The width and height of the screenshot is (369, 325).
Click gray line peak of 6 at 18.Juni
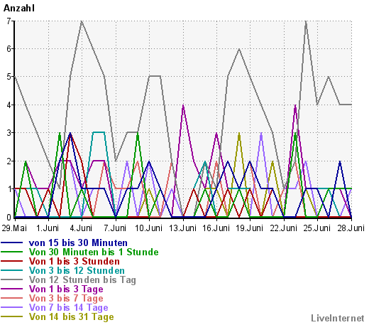point(239,49)
